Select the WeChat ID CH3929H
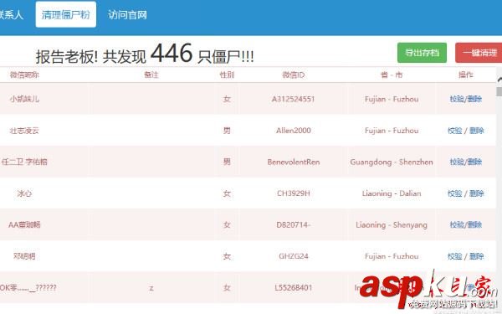Image resolution: width=502 pixels, height=314 pixels. coord(294,193)
